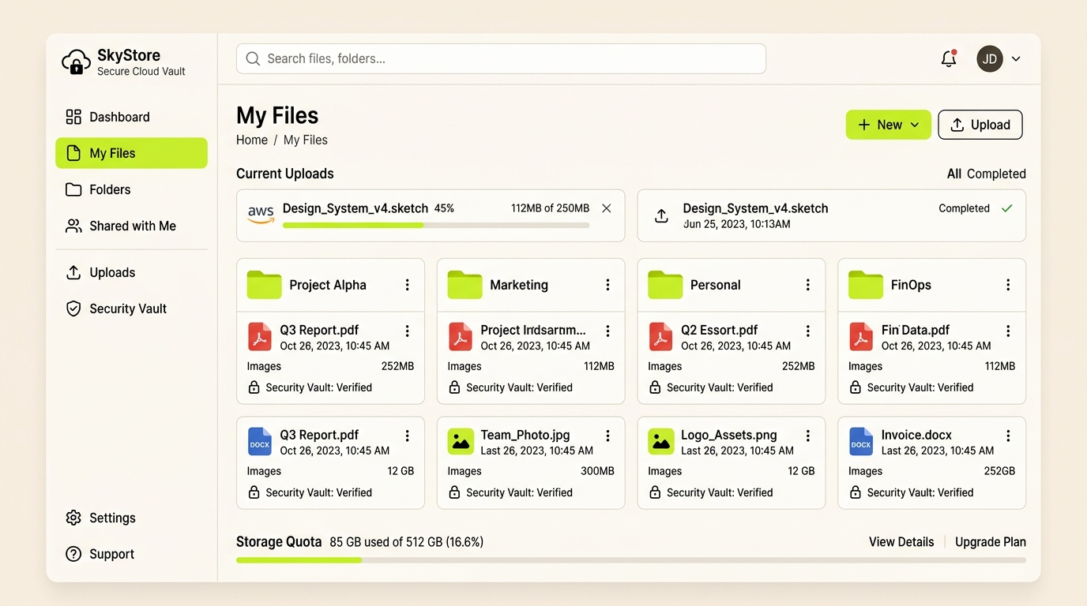This screenshot has height=606, width=1087.
Task: Open the JD user avatar
Action: (990, 58)
